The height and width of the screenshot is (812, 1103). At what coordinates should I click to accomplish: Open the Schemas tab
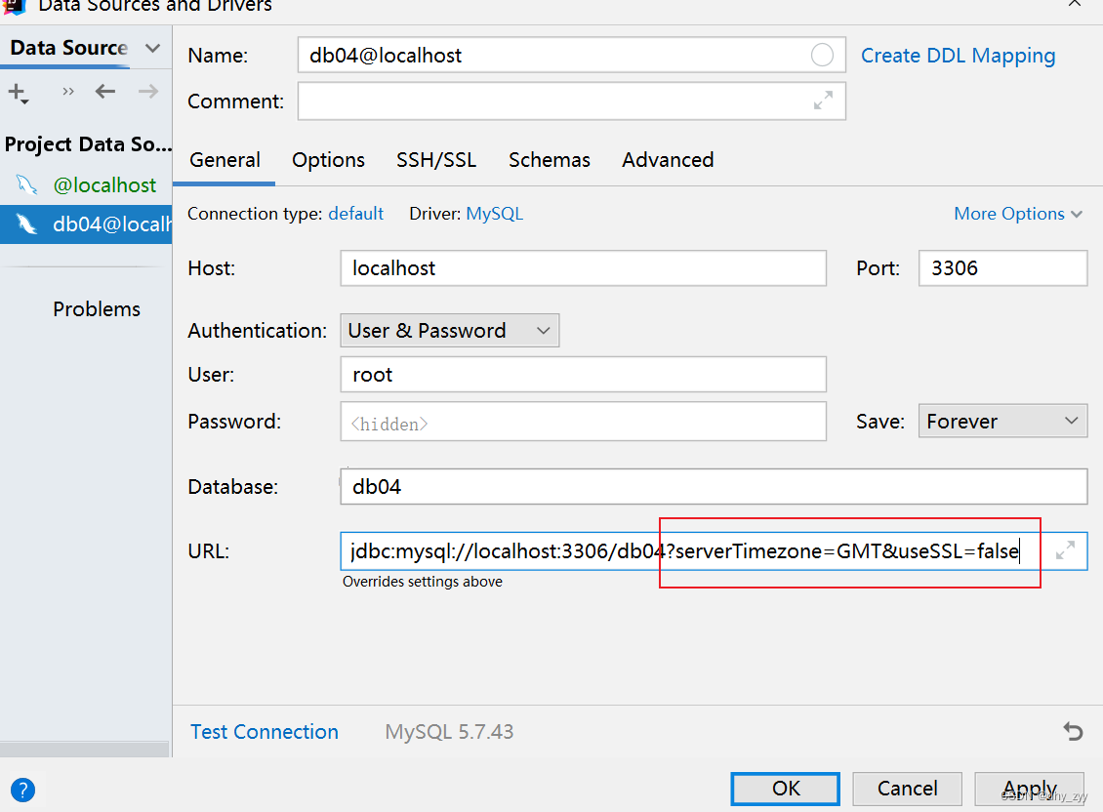pyautogui.click(x=549, y=159)
